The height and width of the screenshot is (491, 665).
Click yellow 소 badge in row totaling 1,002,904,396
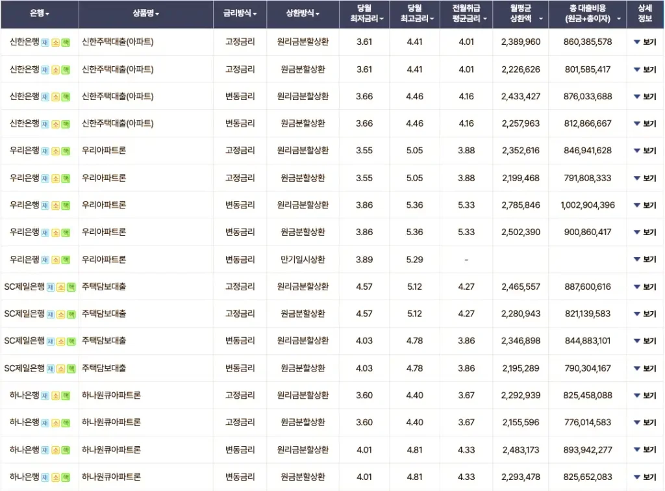tap(56, 206)
